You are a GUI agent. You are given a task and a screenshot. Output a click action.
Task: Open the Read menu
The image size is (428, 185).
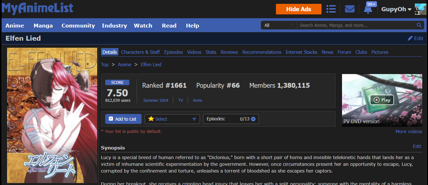pyautogui.click(x=169, y=26)
